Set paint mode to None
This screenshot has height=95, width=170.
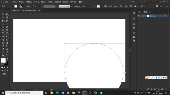(7, 67)
